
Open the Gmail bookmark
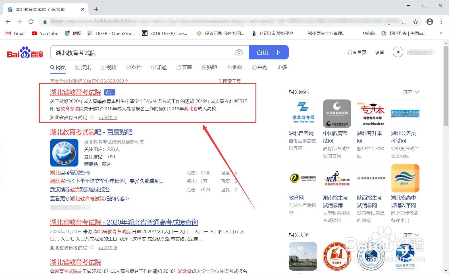(16, 33)
